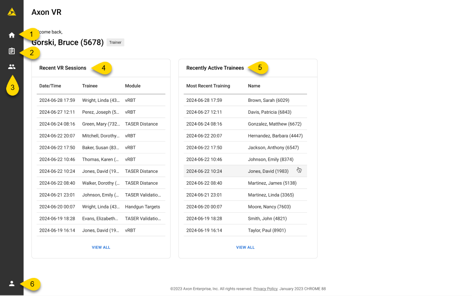The height and width of the screenshot is (296, 472).
Task: Click the Trainer role badge
Action: coord(115,42)
